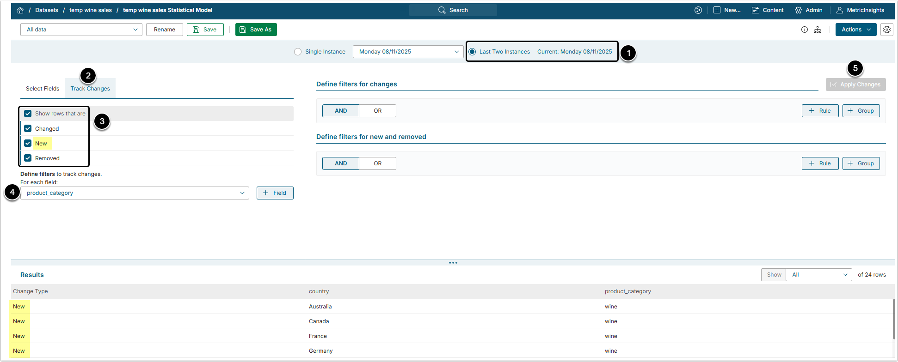Open the Admin gear menu
Image resolution: width=898 pixels, height=362 pixels.
pyautogui.click(x=808, y=10)
